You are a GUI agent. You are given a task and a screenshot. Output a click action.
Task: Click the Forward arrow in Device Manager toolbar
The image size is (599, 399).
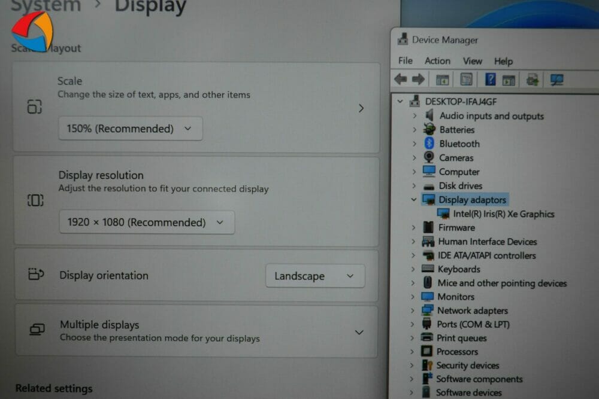[418, 80]
